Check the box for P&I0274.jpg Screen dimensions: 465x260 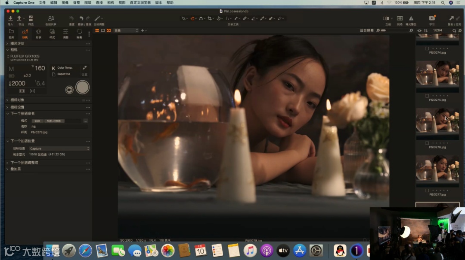click(427, 48)
